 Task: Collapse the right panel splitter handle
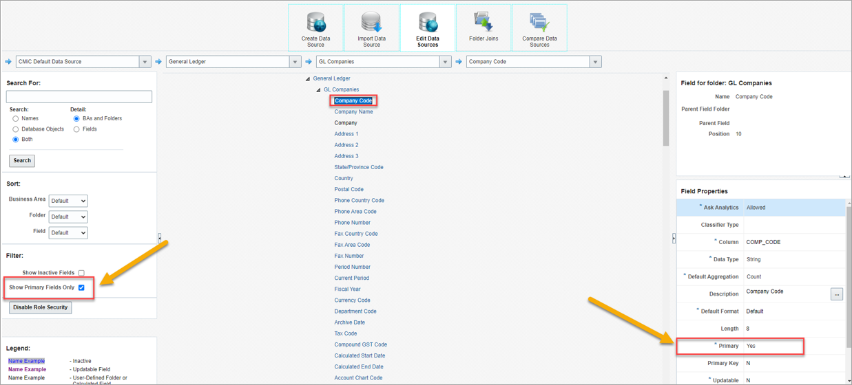click(x=674, y=238)
